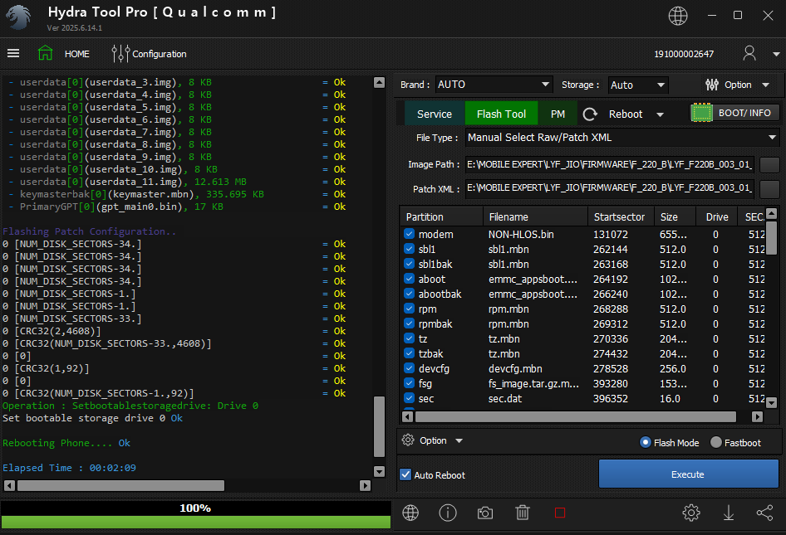
Task: Expand the lower Option dropdown arrow
Action: (459, 441)
